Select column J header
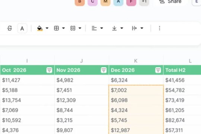This screenshot has height=134, width=201. pyautogui.click(x=82, y=61)
